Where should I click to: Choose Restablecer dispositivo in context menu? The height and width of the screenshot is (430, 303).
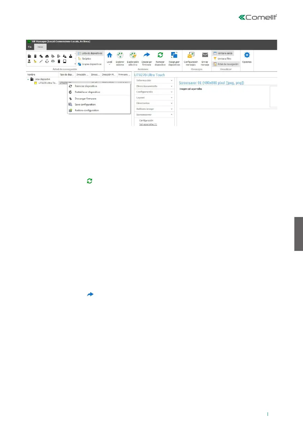click(x=99, y=92)
